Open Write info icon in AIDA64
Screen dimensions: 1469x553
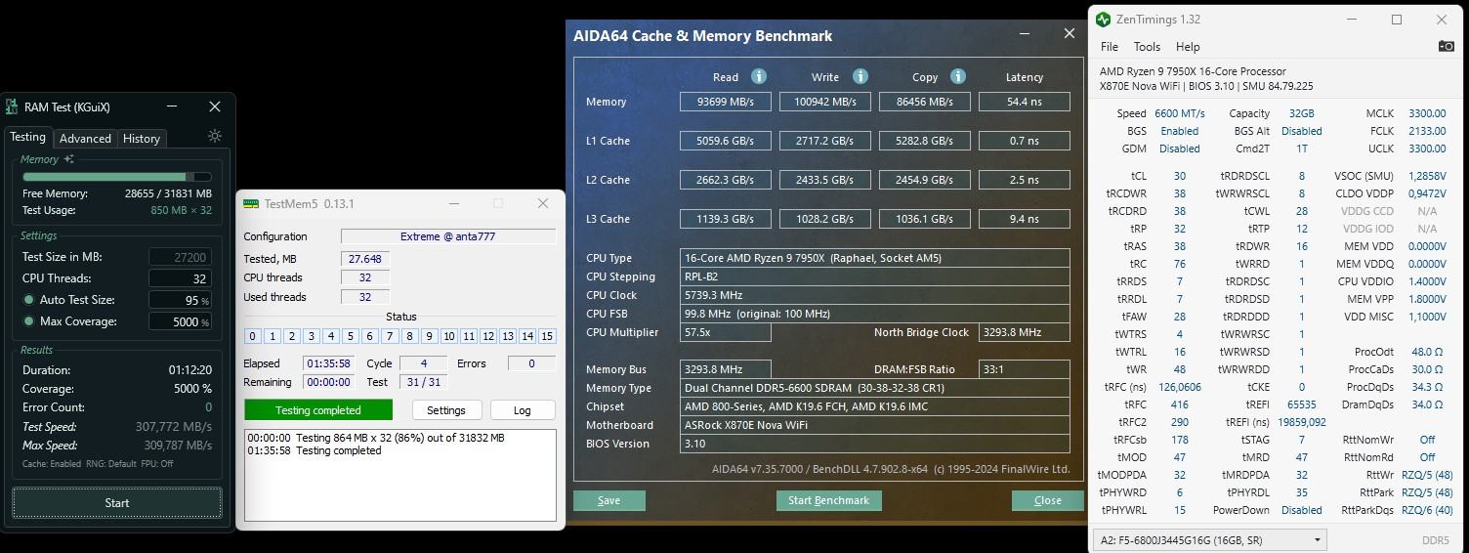tap(860, 76)
